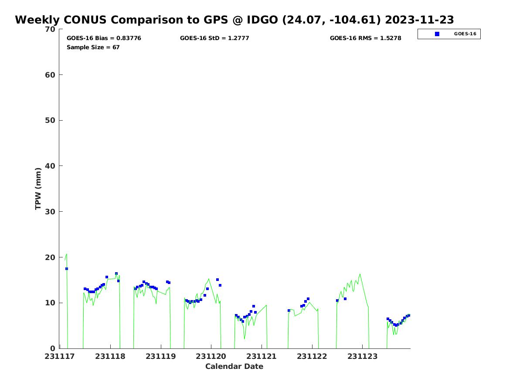Click the 231118 date tick label
Image resolution: width=523 pixels, height=392 pixels.
(x=110, y=356)
